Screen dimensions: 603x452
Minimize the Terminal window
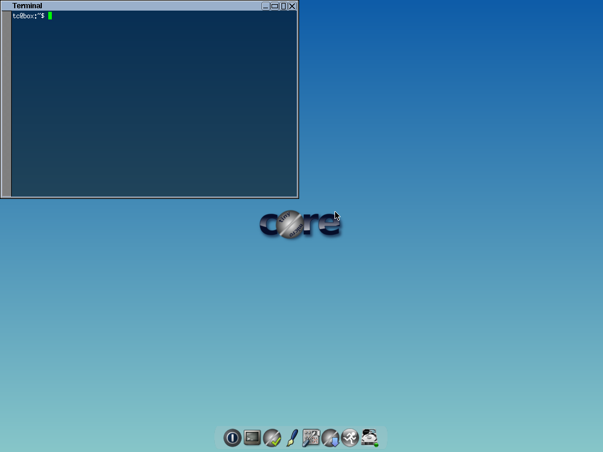click(266, 5)
